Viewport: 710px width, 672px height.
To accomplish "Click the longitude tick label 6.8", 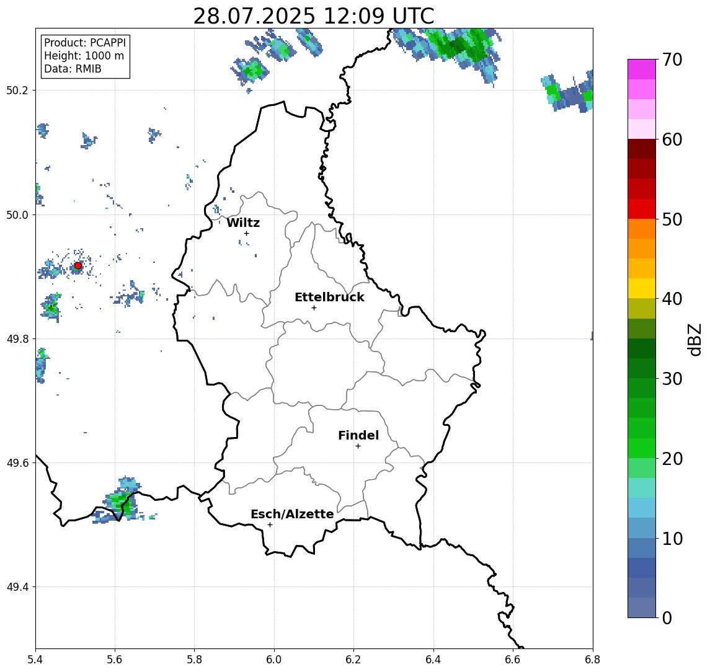I will pos(592,660).
